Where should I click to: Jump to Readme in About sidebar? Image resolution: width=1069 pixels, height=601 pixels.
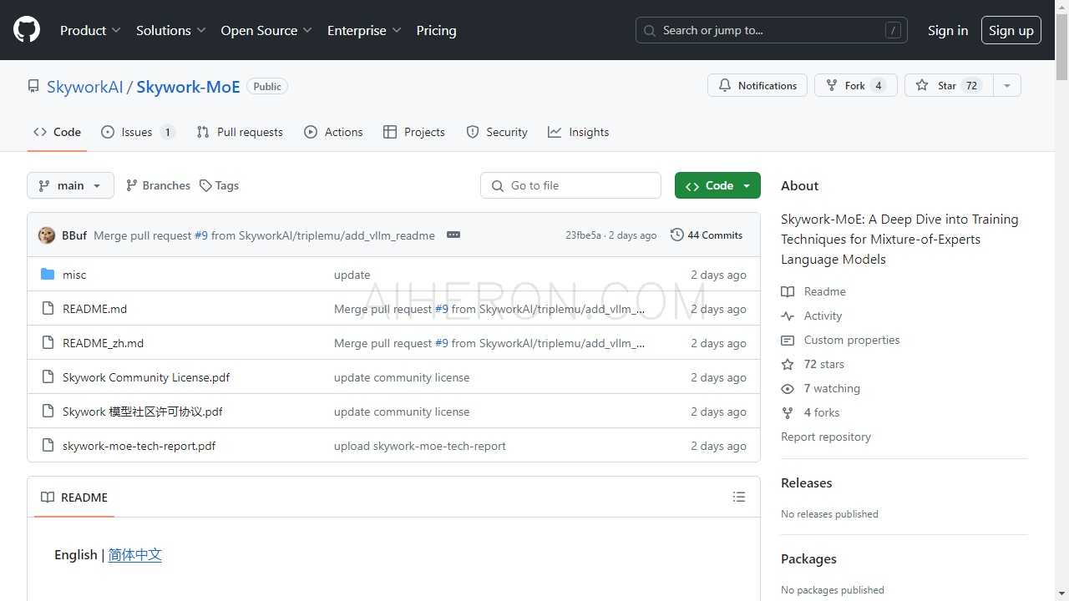pos(813,291)
